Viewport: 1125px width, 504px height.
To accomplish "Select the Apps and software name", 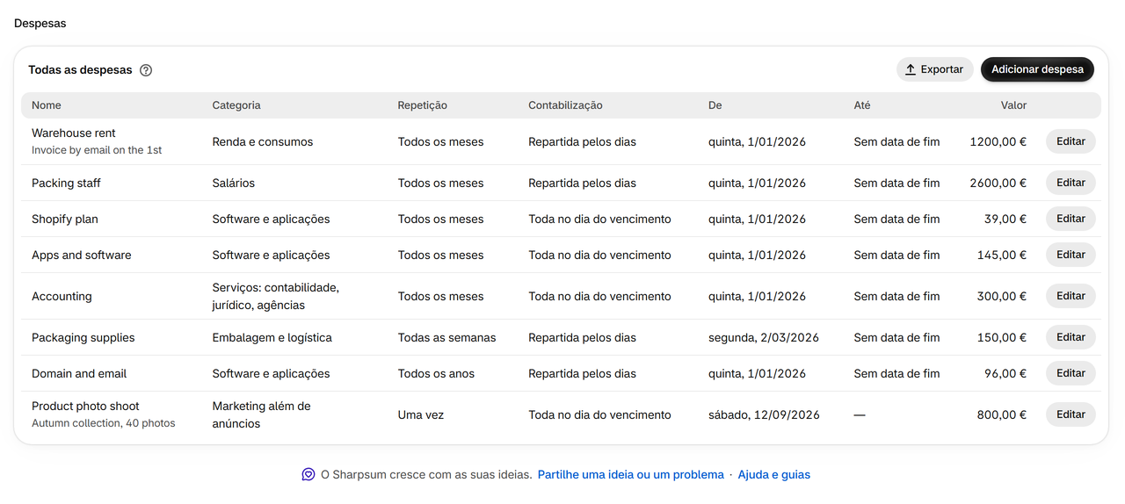I will (82, 255).
